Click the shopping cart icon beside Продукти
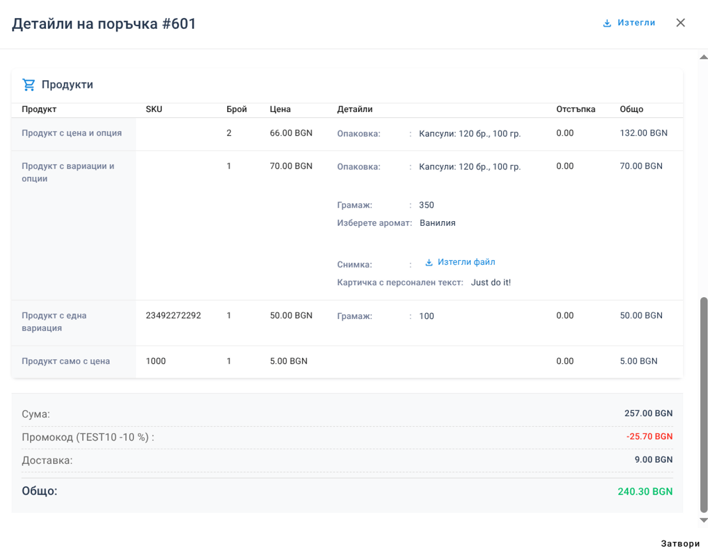The width and height of the screenshot is (708, 556). click(x=28, y=85)
